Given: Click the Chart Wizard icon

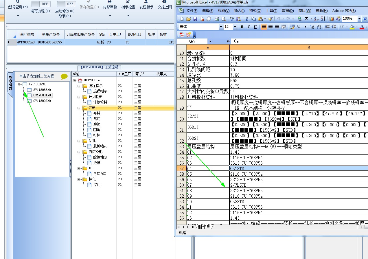Looking at the screenshot, I should (331, 19).
